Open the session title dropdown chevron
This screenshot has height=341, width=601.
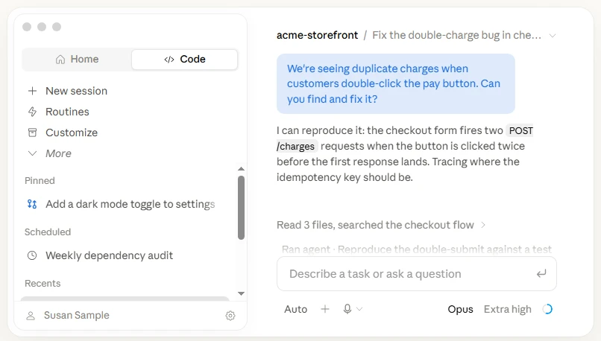[x=553, y=36]
